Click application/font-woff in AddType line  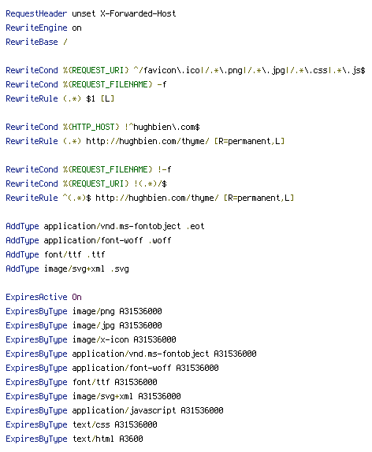[93, 240]
